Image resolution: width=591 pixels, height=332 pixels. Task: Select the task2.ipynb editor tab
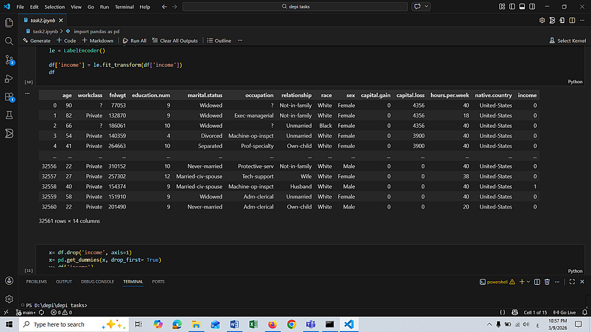(x=43, y=20)
